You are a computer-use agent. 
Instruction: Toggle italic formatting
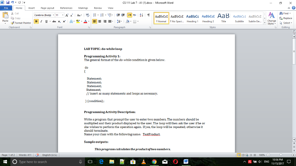(41, 21)
